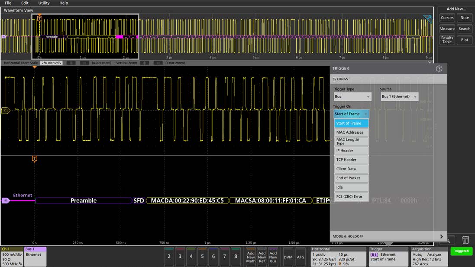Open the Add New Math menu
The width and height of the screenshot is (475, 267).
(x=251, y=256)
